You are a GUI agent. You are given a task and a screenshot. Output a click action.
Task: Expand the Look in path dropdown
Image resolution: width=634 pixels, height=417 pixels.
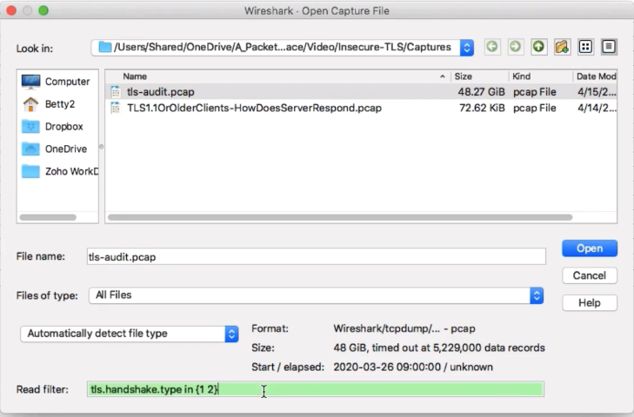(x=467, y=47)
